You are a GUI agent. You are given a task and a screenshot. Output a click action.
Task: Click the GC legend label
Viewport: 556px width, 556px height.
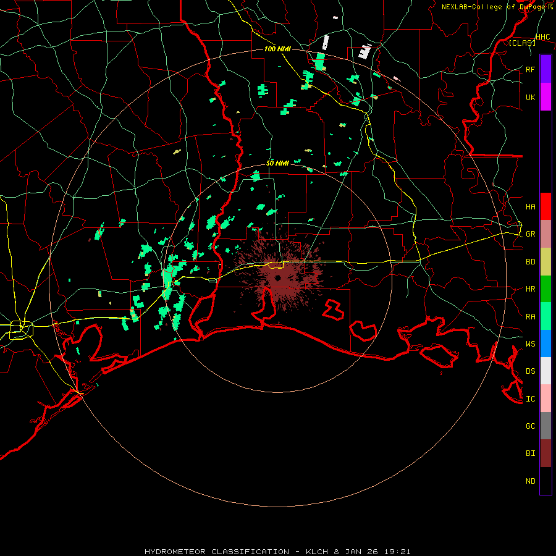(x=530, y=426)
